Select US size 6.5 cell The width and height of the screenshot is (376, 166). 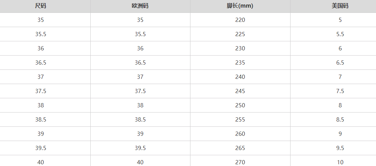click(340, 63)
